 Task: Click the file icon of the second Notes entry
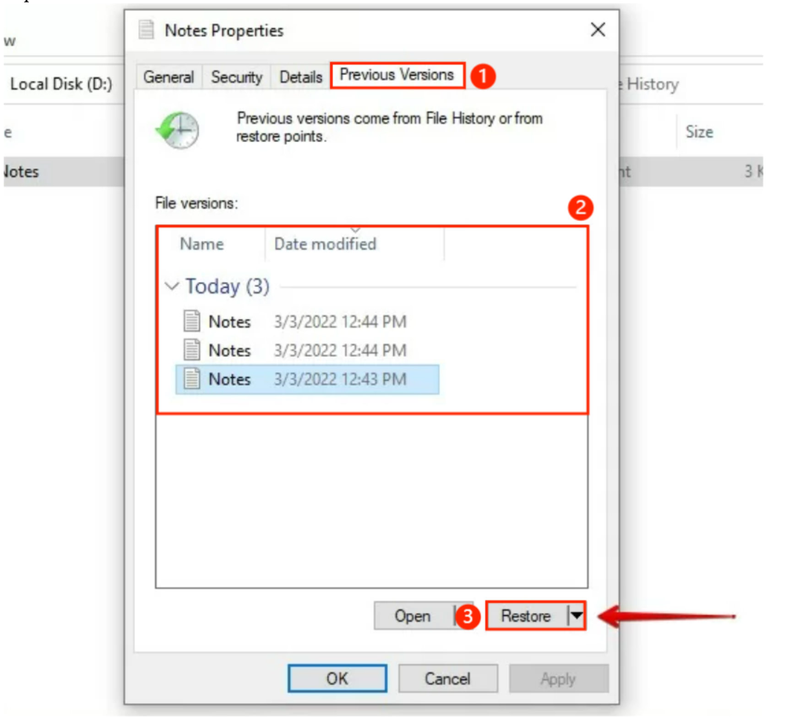(193, 350)
